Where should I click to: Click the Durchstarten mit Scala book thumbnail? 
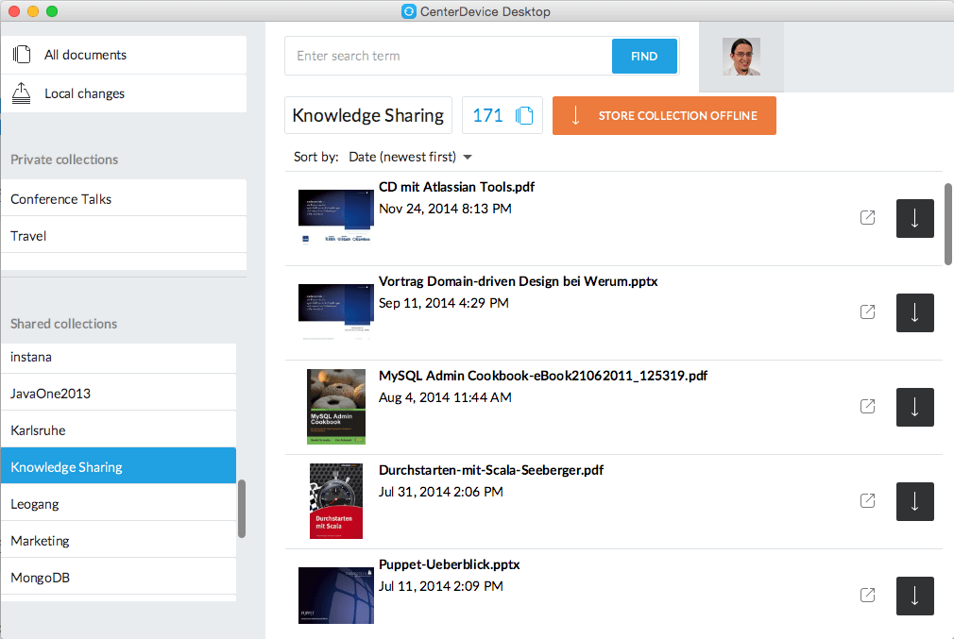click(x=336, y=501)
